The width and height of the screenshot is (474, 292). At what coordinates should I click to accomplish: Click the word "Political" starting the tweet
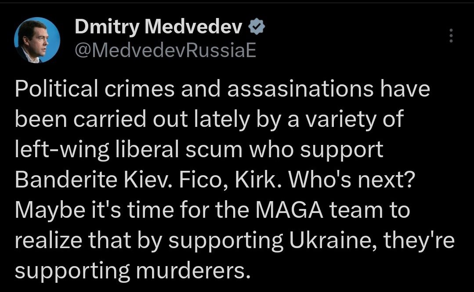[56, 89]
